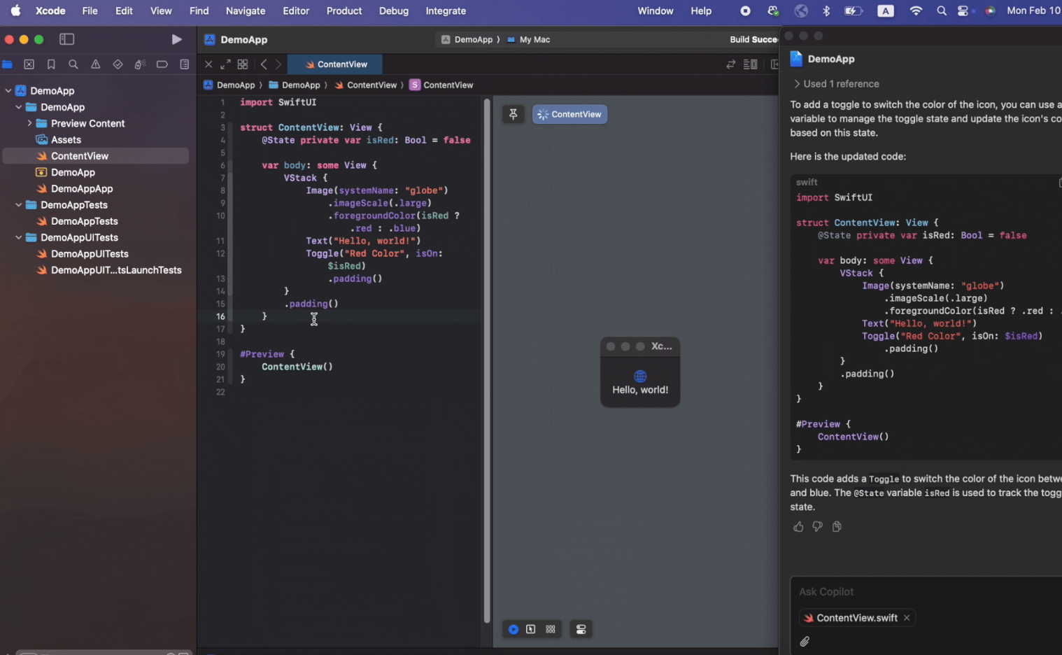
Task: Attach a file with paperclip icon
Action: 805,642
